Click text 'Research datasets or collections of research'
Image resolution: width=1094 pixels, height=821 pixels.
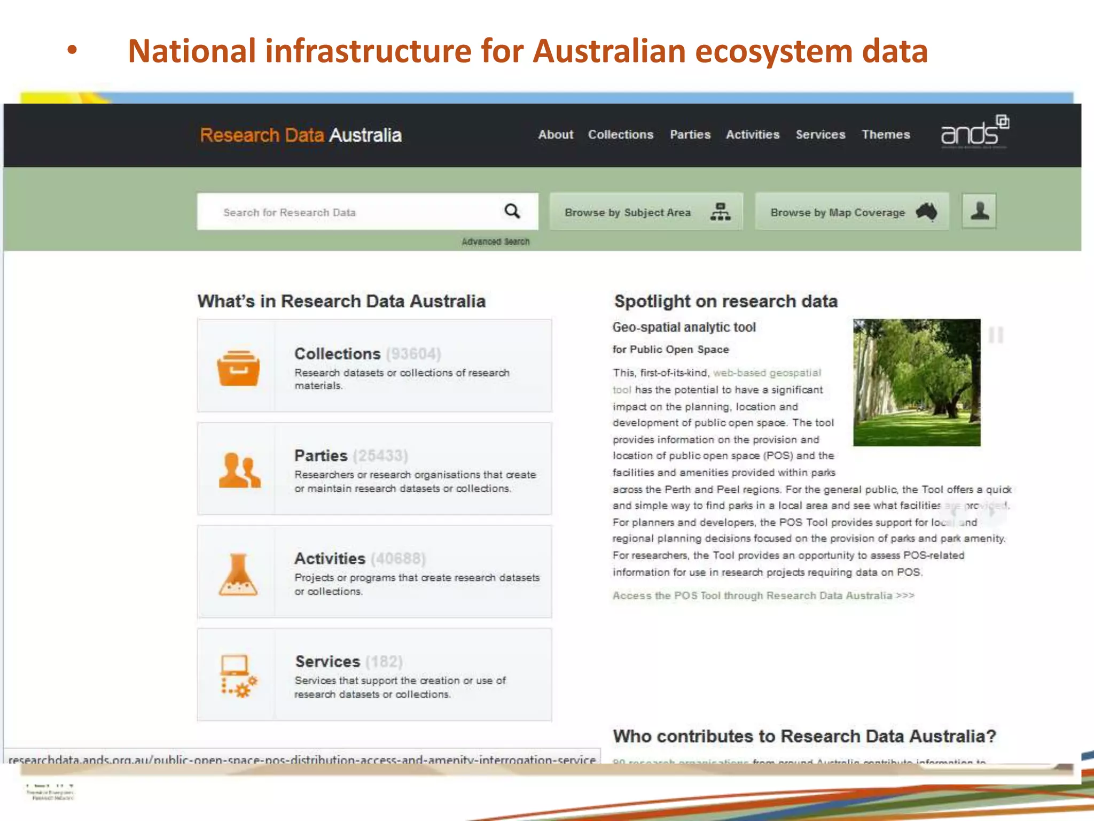402,373
